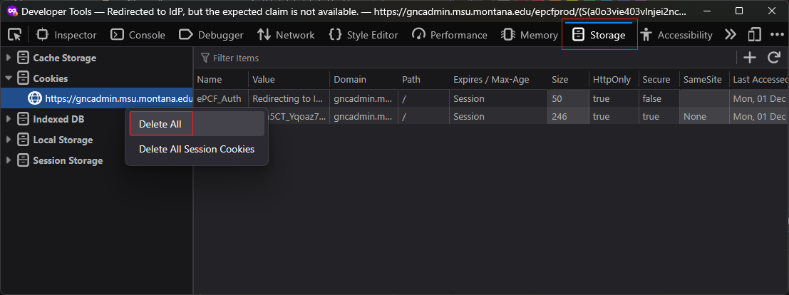Select the Session Storage tree item

point(68,160)
